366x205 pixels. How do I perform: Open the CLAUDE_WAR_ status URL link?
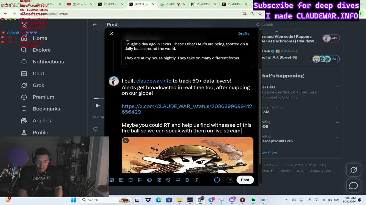187,109
